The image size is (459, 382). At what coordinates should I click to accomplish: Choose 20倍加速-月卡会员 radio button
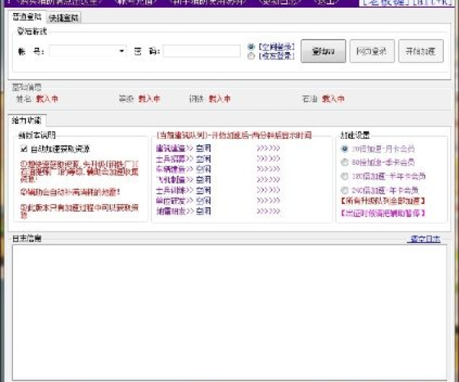coord(344,149)
